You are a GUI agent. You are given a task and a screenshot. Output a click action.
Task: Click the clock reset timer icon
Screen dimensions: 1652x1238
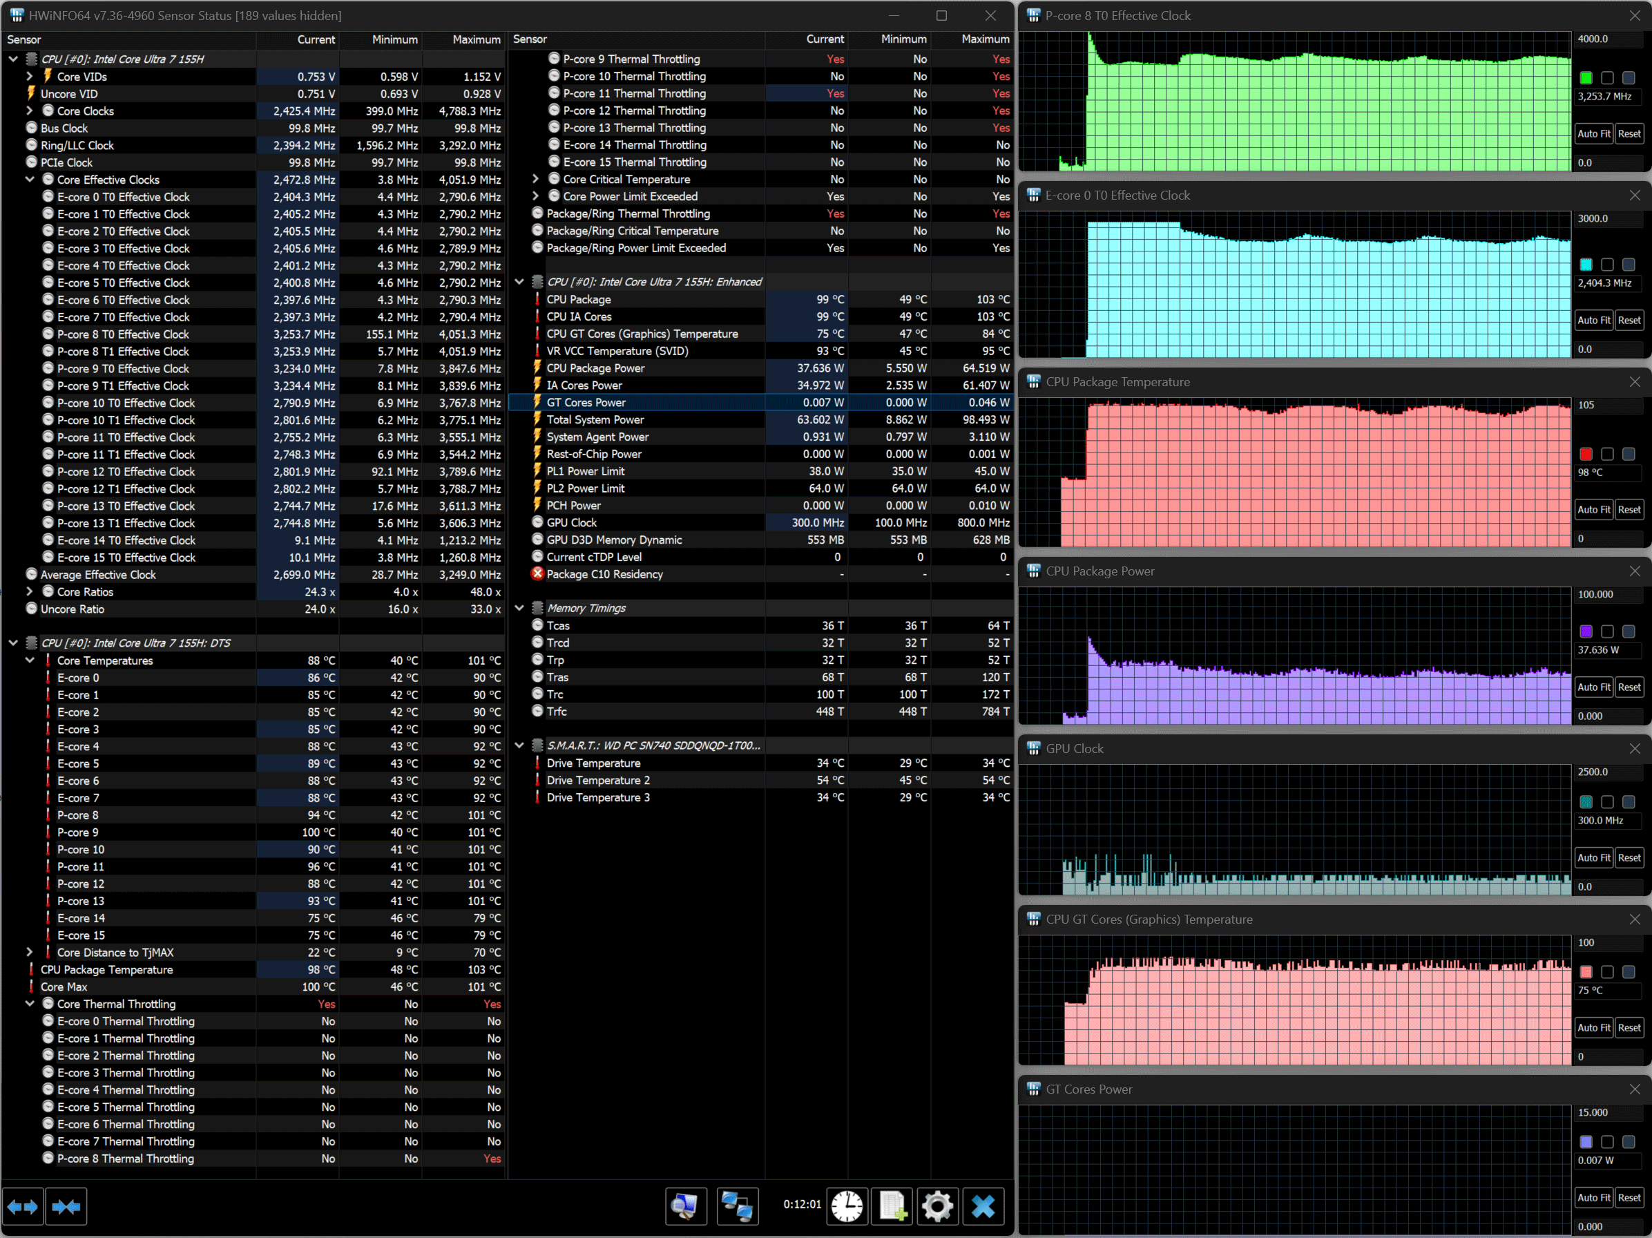pos(847,1206)
